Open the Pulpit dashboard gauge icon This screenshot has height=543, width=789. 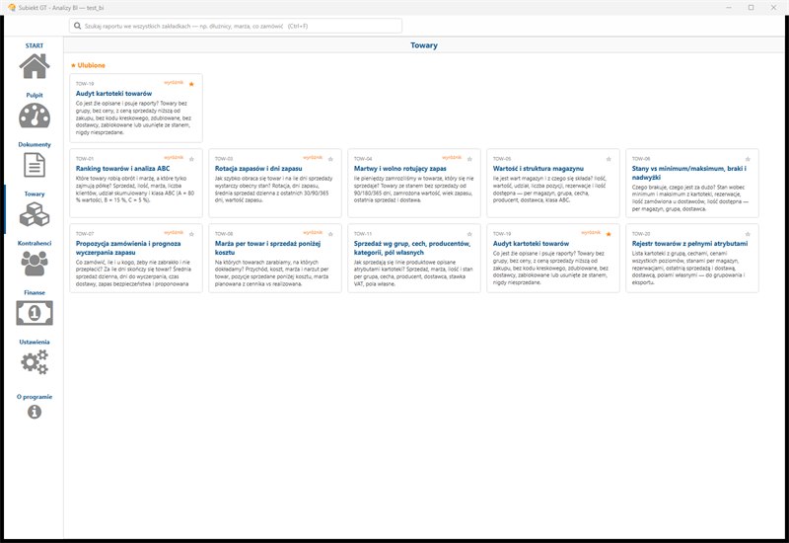click(35, 116)
